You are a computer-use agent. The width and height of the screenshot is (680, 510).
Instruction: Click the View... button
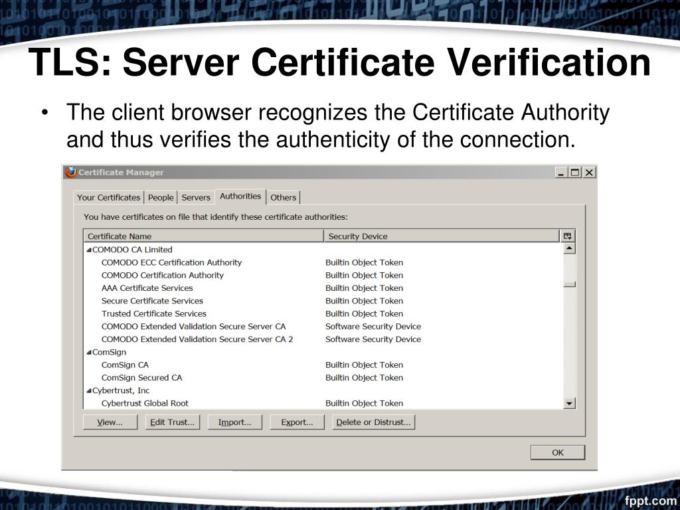[x=110, y=422]
